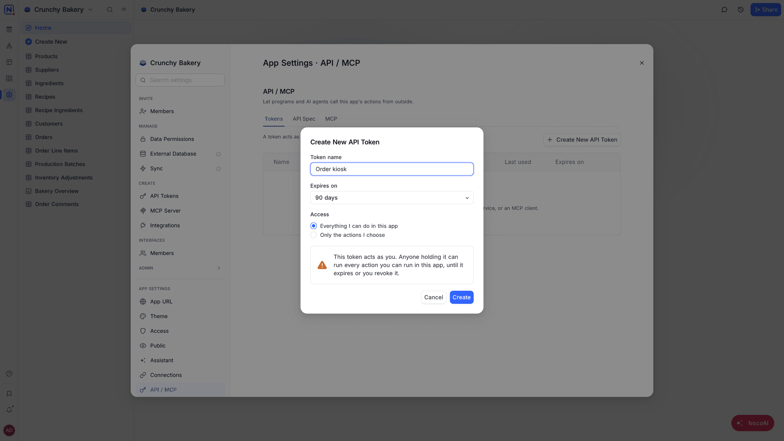Click the layout panel icon in left rail
This screenshot has width=784, height=441.
point(9,62)
